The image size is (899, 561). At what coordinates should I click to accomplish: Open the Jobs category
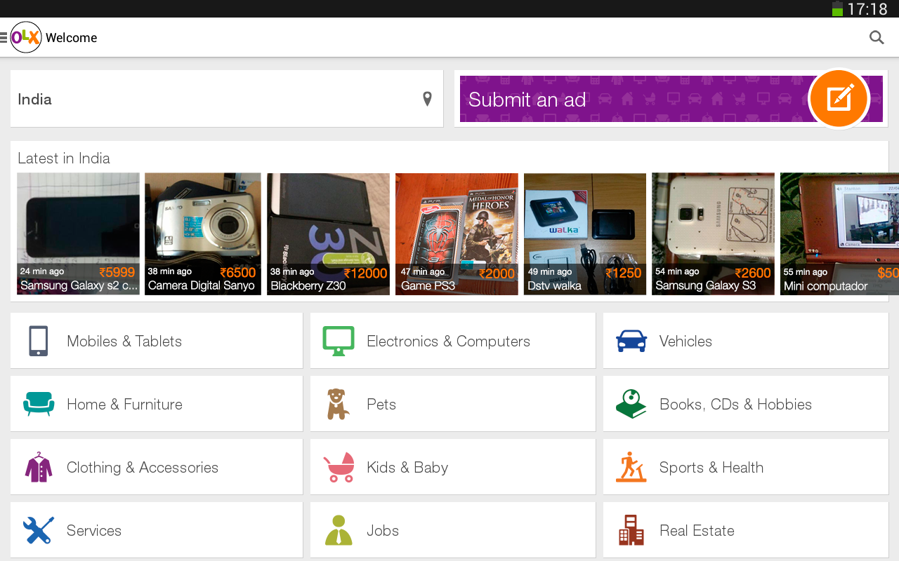tap(453, 530)
